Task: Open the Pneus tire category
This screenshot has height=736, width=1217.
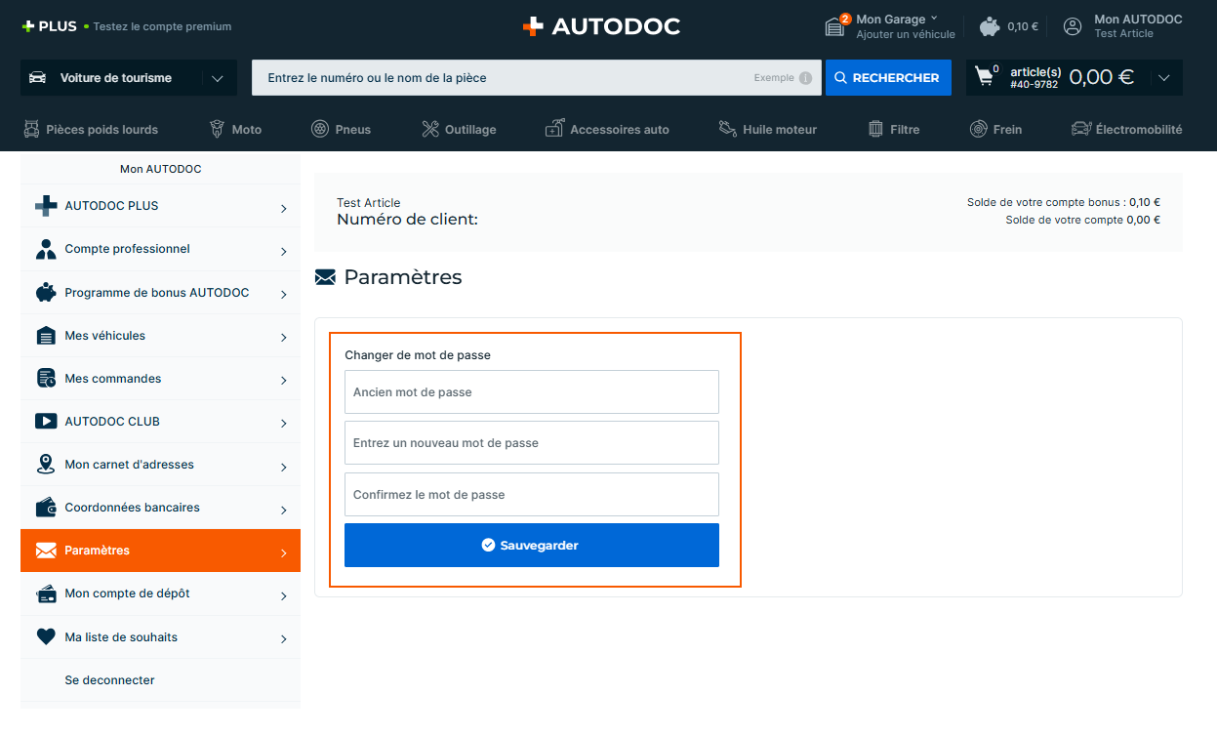Action: (x=341, y=129)
